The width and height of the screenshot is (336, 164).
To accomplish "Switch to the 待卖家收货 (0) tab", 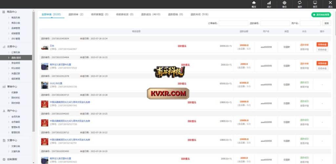I will (125, 14).
